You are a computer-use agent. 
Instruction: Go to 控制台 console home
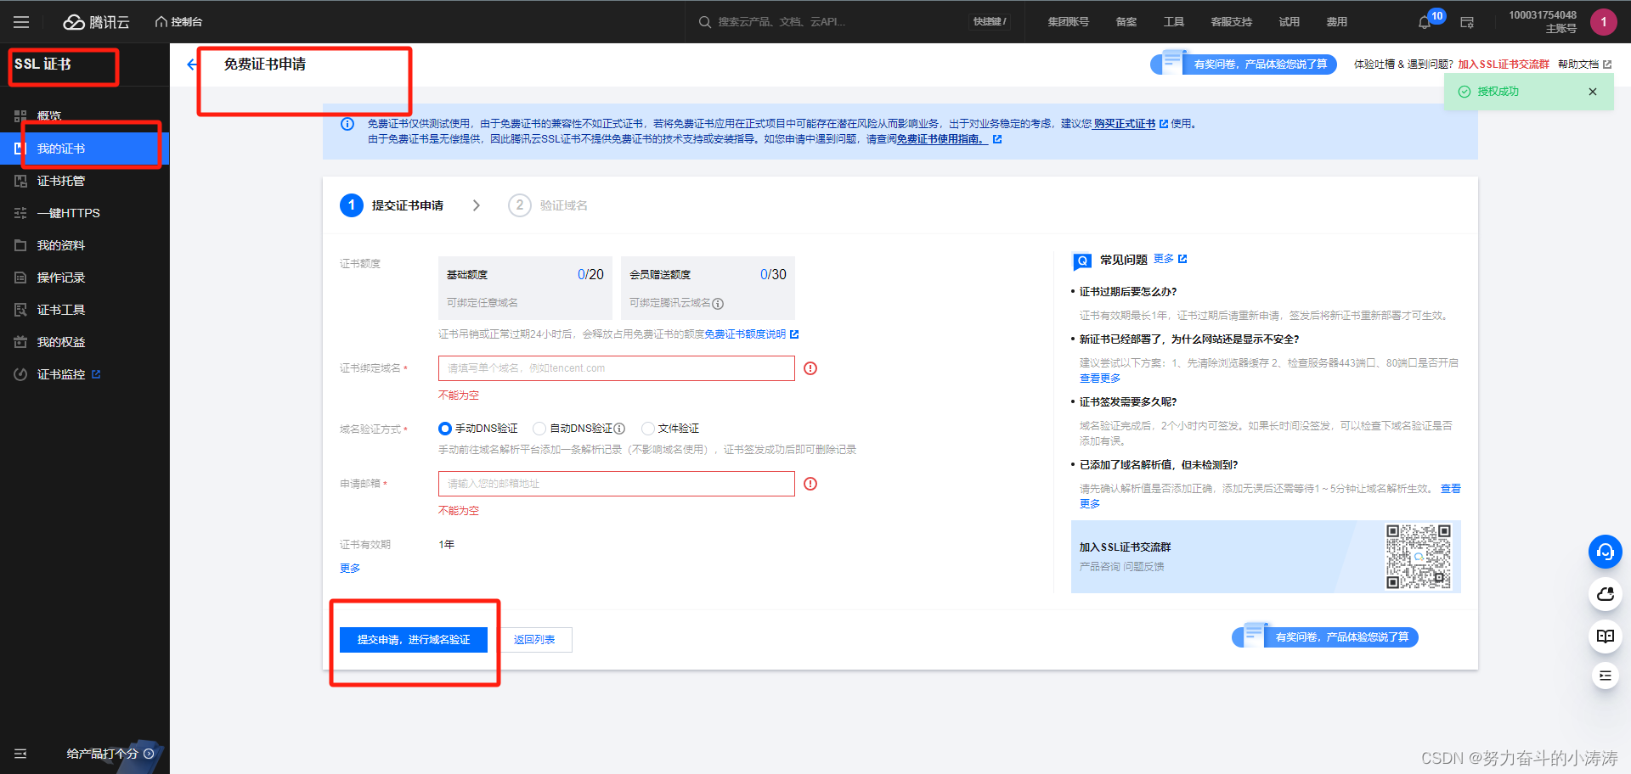pos(179,22)
